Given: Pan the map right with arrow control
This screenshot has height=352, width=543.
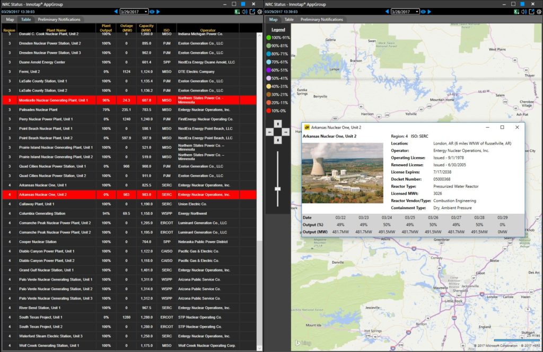Looking at the screenshot, I should (x=286, y=132).
